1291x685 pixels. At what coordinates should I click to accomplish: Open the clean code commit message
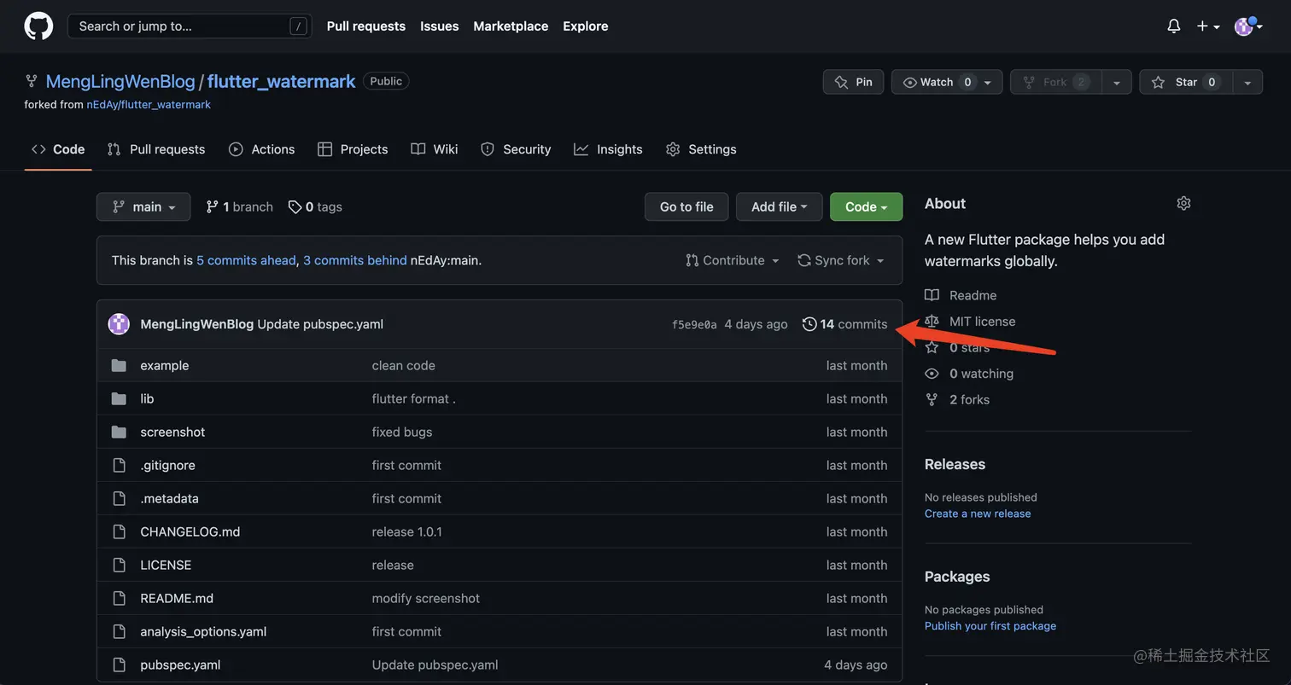point(404,365)
